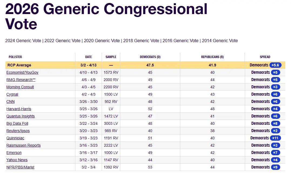Open the Morning Consult poll
The height and width of the screenshot is (175, 291).
20,87
